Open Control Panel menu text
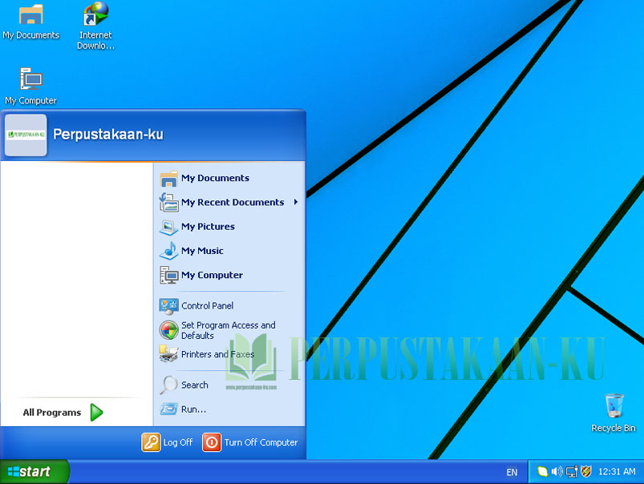644x484 pixels. [208, 306]
